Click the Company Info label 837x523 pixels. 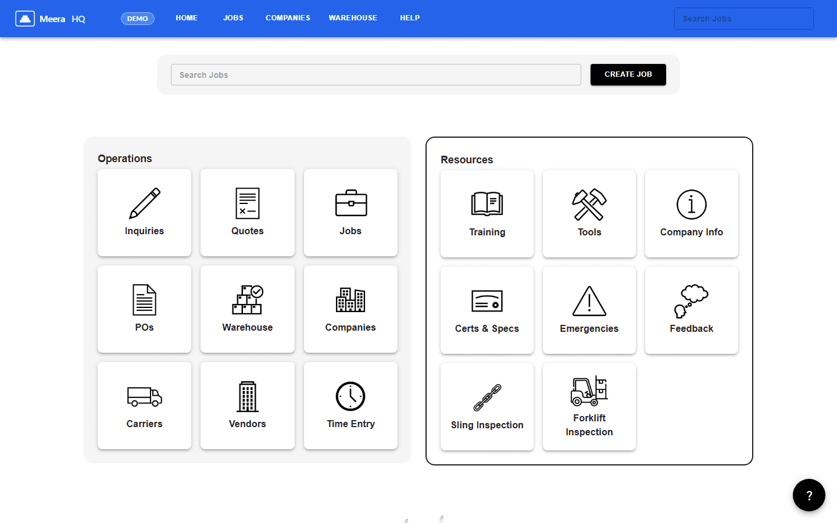click(692, 232)
